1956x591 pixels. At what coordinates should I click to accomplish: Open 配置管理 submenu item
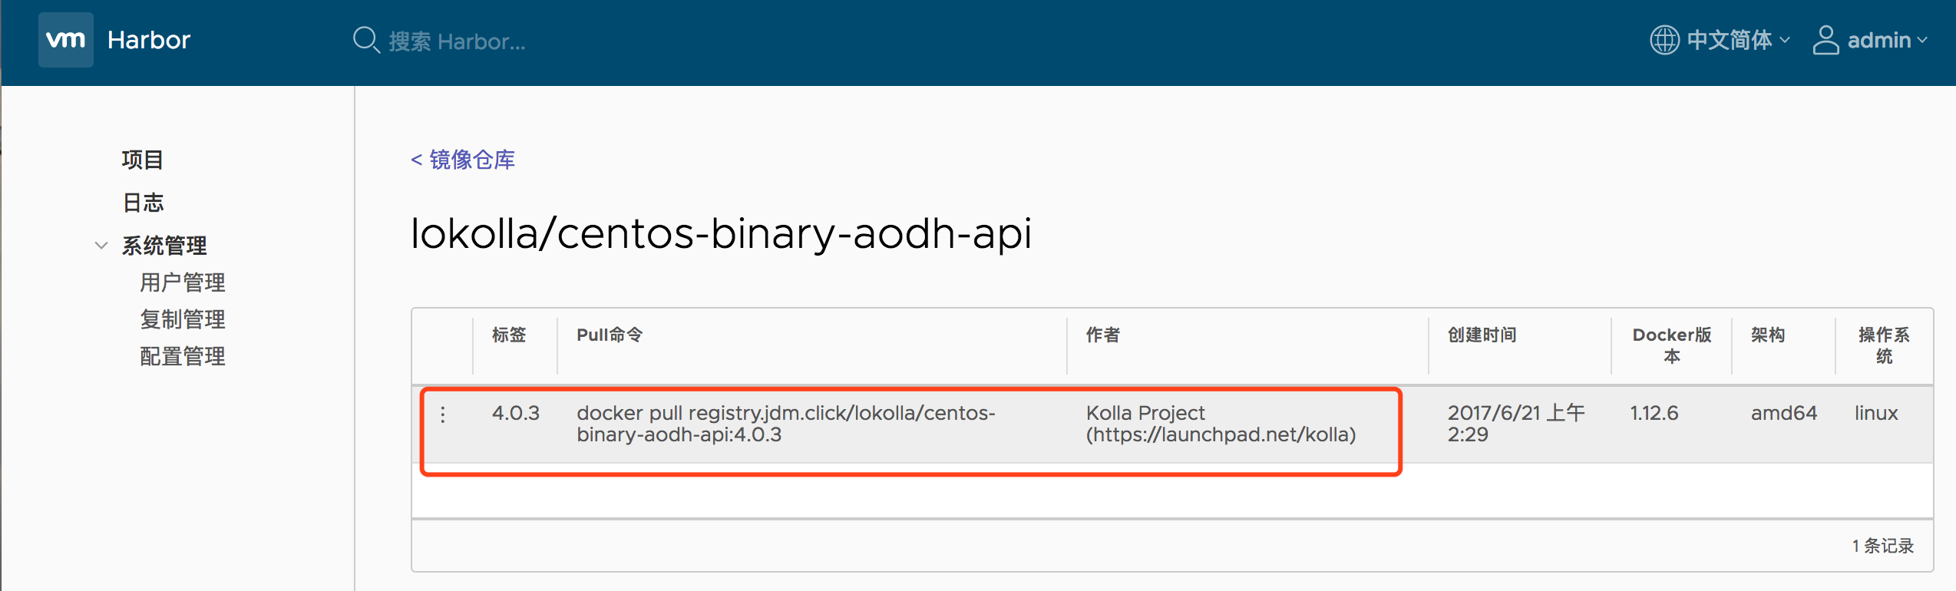pyautogui.click(x=183, y=356)
